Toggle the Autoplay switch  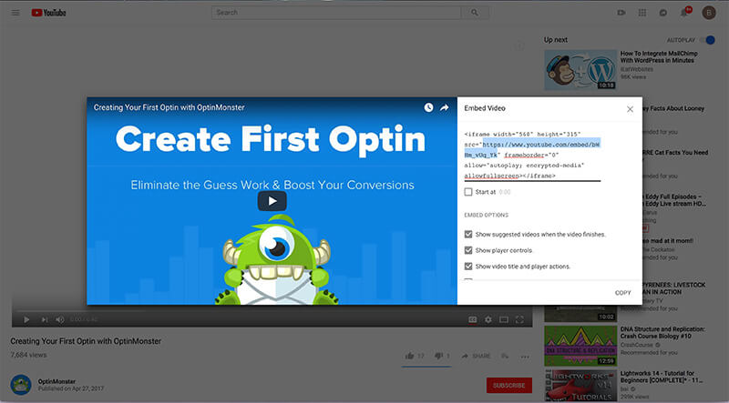pos(708,40)
